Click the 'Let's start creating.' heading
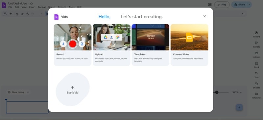This screenshot has height=120, width=263. tap(142, 17)
